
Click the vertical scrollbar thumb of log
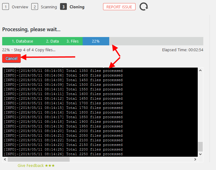click(201, 147)
